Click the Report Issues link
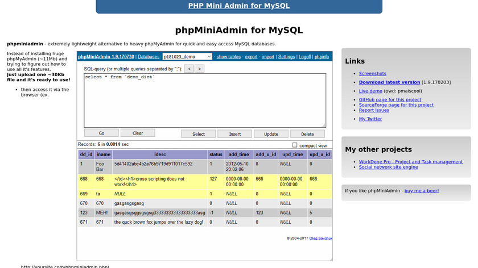Screen dimensions: 478x268 pos(374,110)
